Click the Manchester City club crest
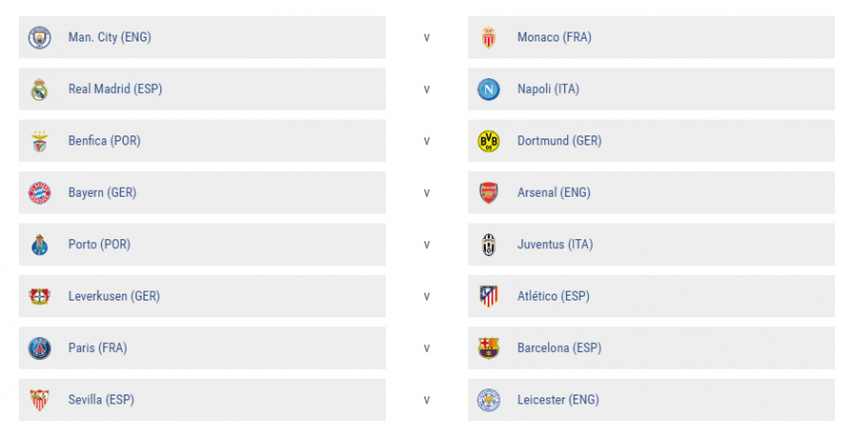Screen dimensions: 851x436 point(40,38)
